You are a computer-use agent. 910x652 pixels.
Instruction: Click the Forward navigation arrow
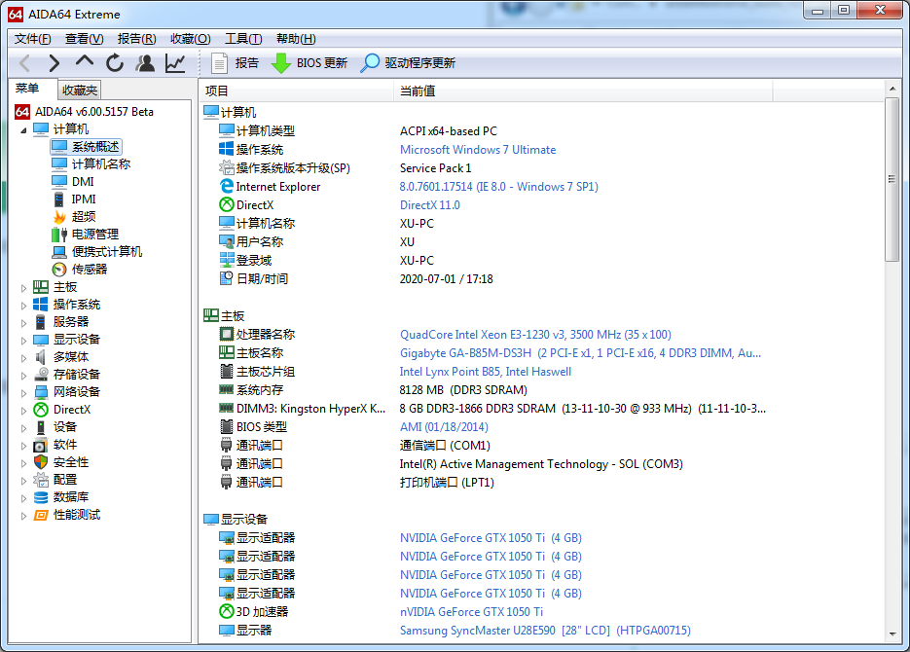(x=55, y=63)
